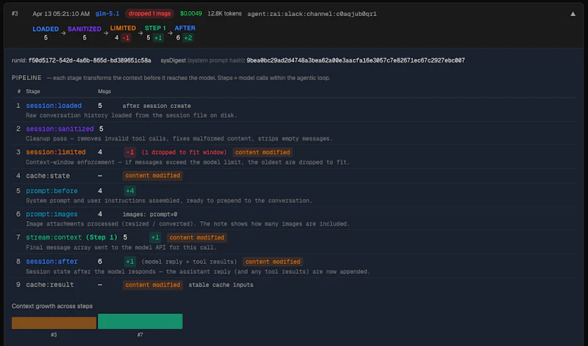Click 'content modified' badge in cache:state row
Screen dimensions: 588x346
click(153, 176)
